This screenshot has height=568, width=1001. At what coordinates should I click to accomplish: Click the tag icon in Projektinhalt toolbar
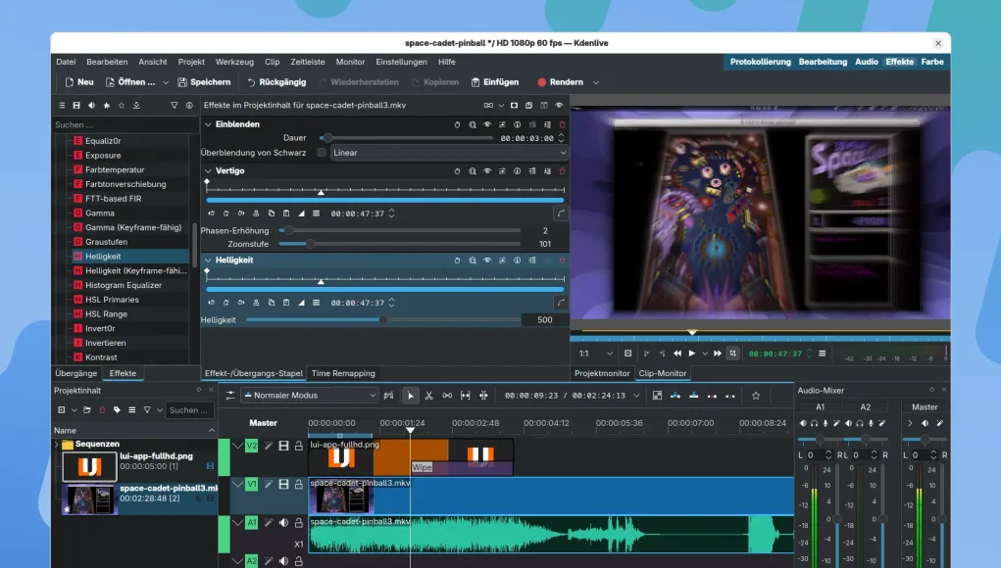(x=117, y=410)
